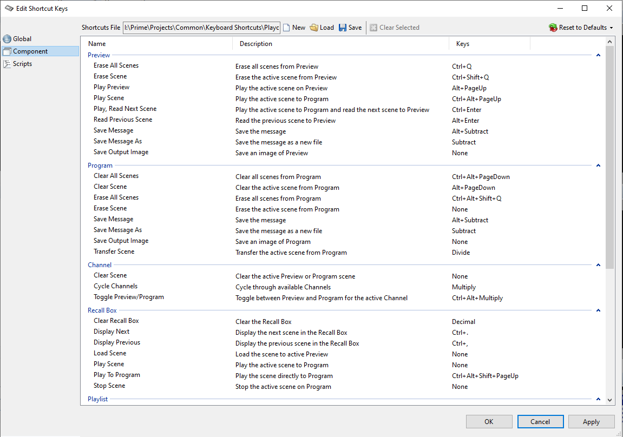Click the Cancel button

click(x=540, y=422)
